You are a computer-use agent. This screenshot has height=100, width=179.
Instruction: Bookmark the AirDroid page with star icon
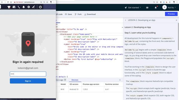point(47,2)
